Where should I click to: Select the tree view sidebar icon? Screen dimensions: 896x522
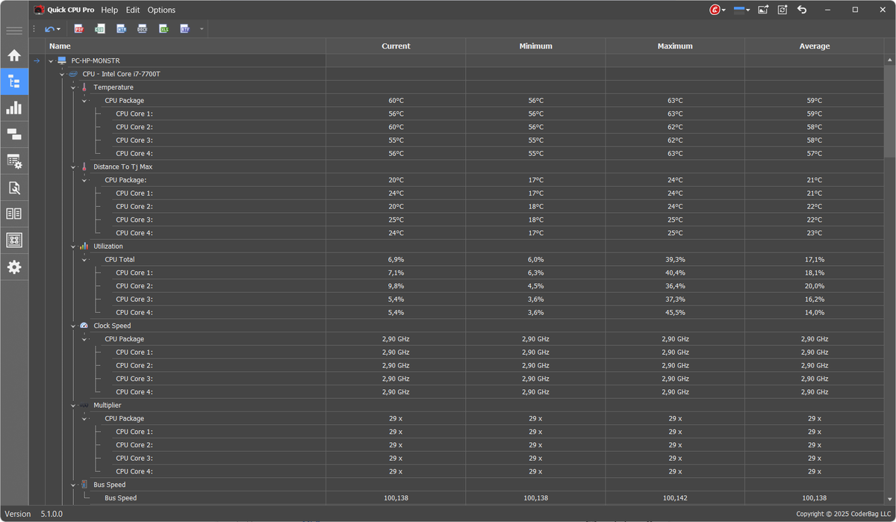pyautogui.click(x=14, y=81)
